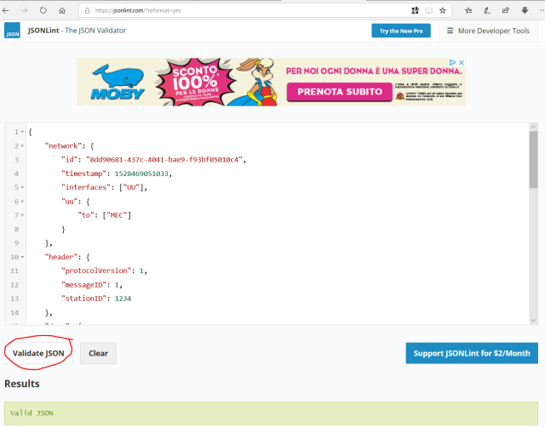Collapse the root object fold arrow on line 1

point(22,132)
